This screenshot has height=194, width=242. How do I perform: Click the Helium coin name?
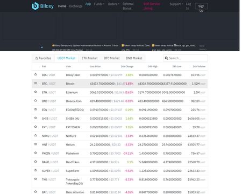(70, 144)
